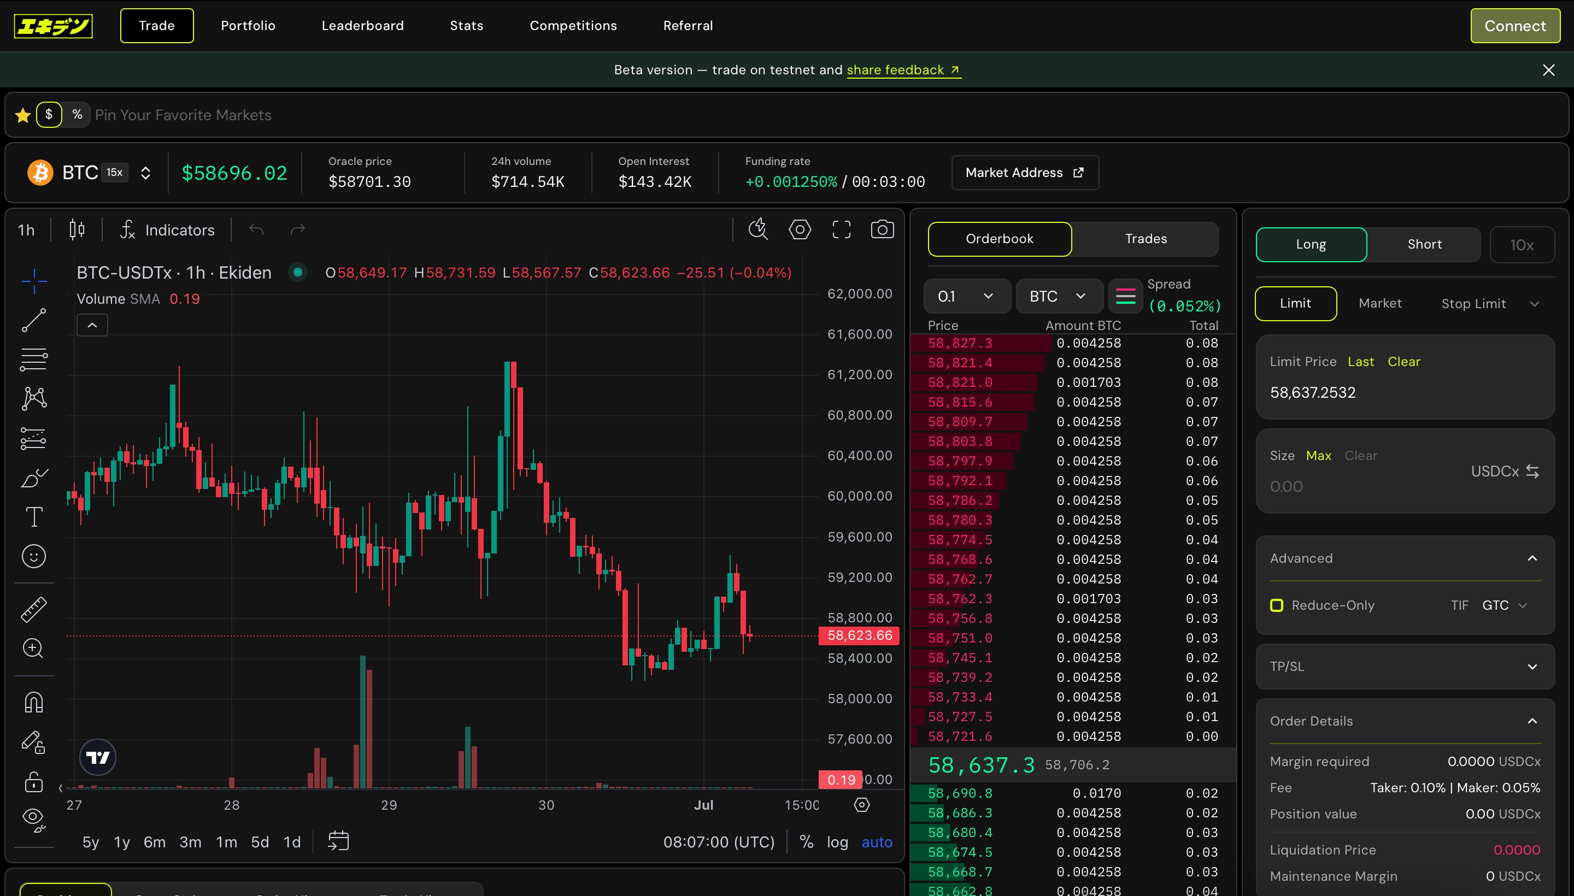Click the Connect wallet button

pos(1515,26)
